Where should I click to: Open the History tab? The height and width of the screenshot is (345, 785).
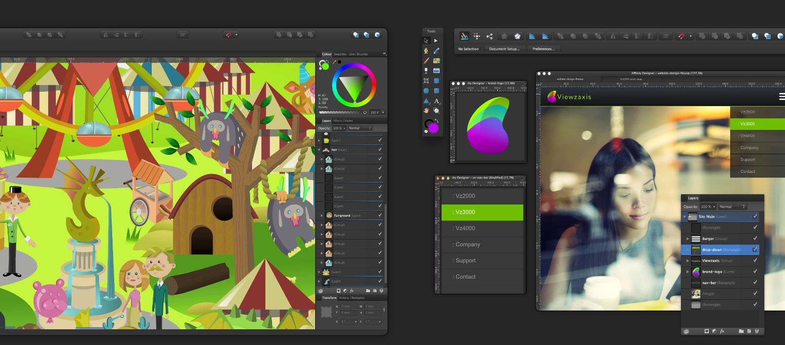pos(344,298)
